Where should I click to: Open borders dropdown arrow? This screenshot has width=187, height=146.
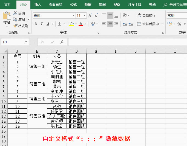[64, 24]
